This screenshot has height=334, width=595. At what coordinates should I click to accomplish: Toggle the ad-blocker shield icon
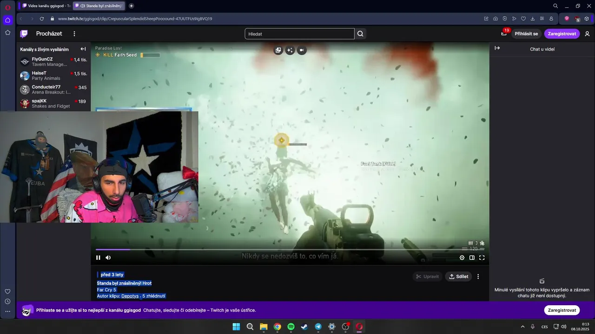coord(505,19)
